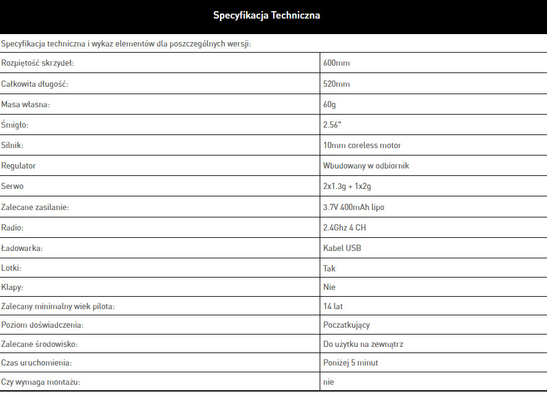Click the 600mm wingspan value

point(337,63)
